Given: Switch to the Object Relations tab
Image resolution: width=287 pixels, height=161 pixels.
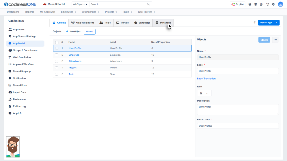Looking at the screenshot, I should 83,23.
